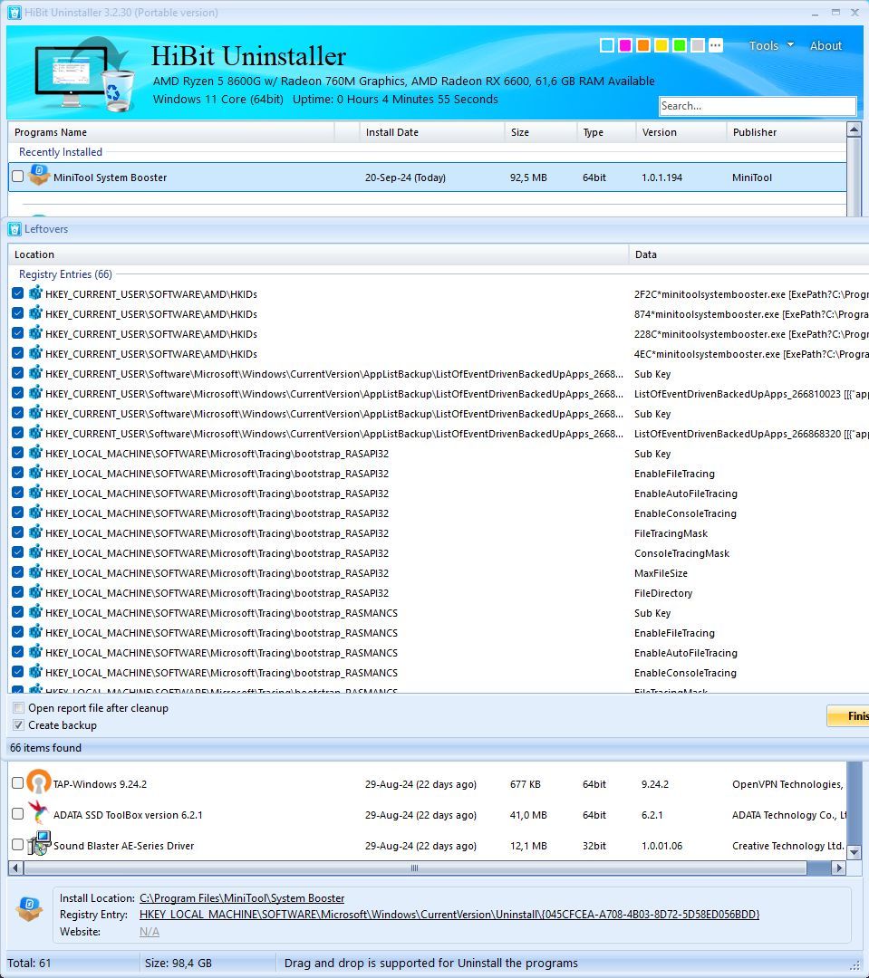Click the TAP-Windows OpenVPN icon
Viewport: 869px width, 978px height.
[x=39, y=782]
